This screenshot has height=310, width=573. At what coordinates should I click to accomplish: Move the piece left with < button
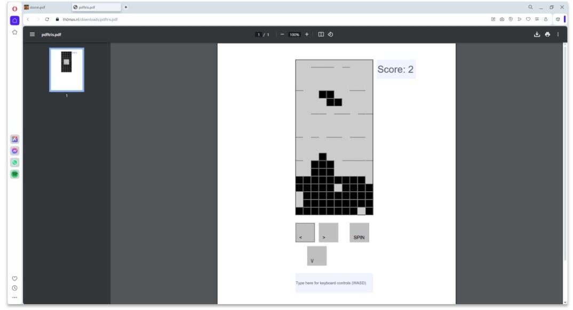pyautogui.click(x=305, y=233)
